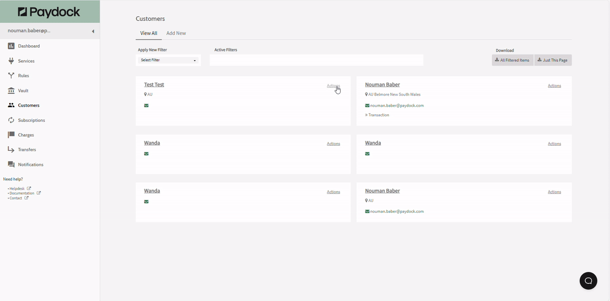Image resolution: width=610 pixels, height=301 pixels.
Task: Open Actions menu for Nouman Baber Belmore
Action: (554, 86)
